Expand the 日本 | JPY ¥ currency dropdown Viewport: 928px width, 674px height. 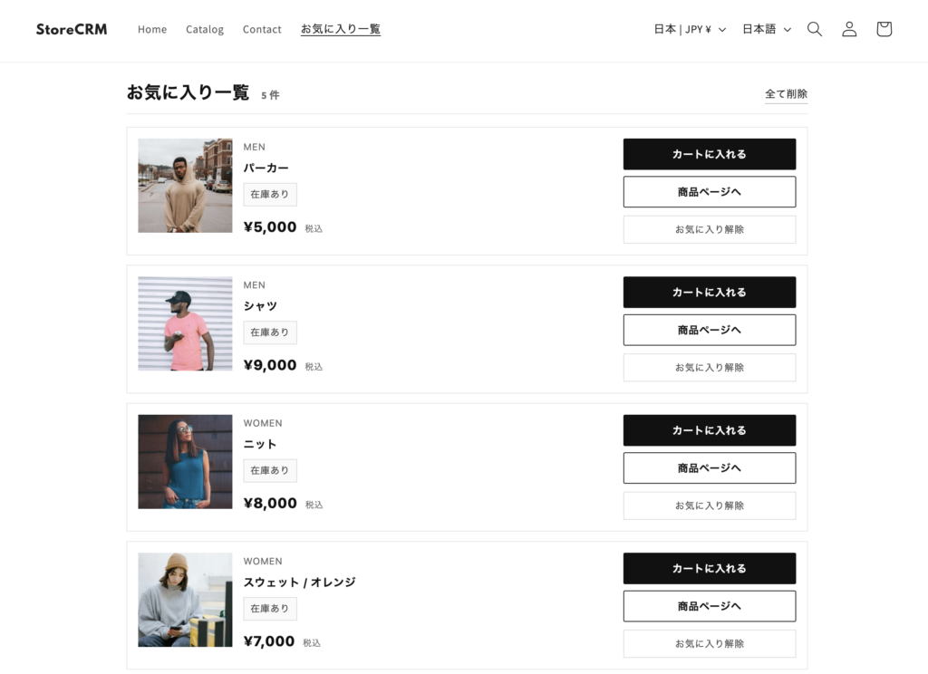[x=690, y=29]
